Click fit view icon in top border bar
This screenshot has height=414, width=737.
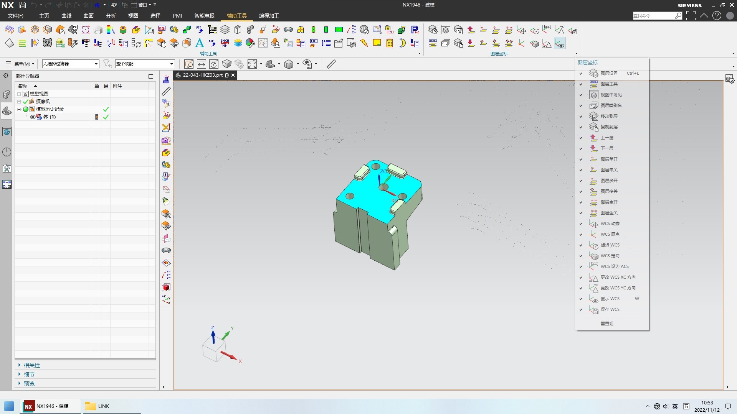pos(252,64)
